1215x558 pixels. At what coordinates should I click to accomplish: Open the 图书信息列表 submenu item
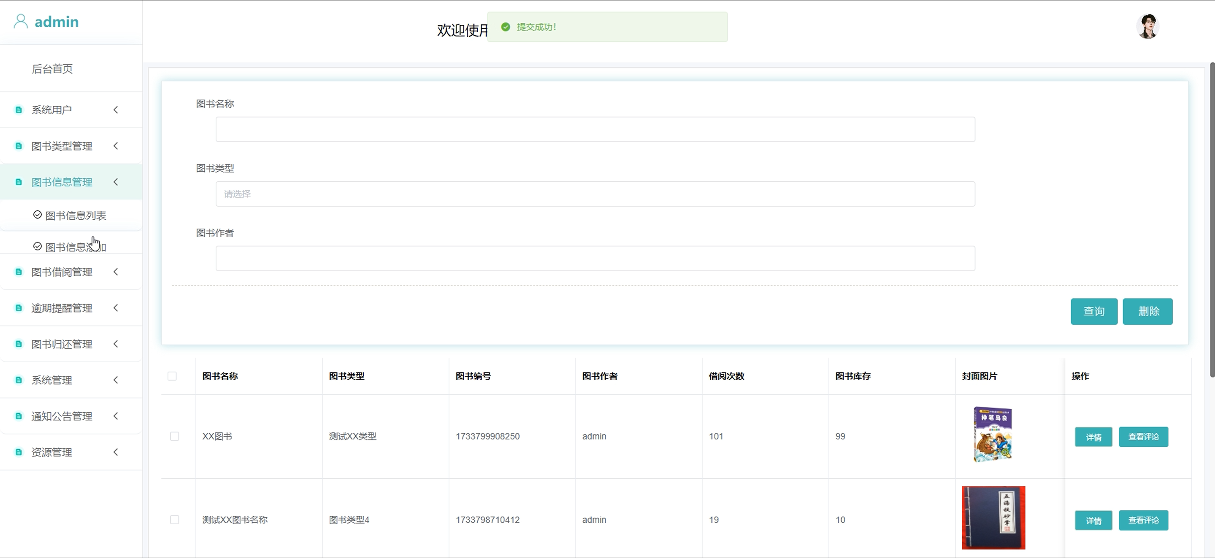(x=76, y=216)
